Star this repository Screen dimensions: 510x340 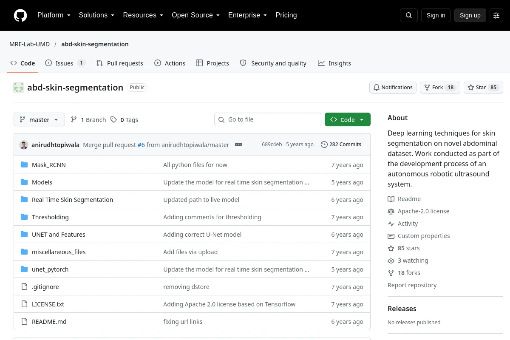(x=483, y=88)
